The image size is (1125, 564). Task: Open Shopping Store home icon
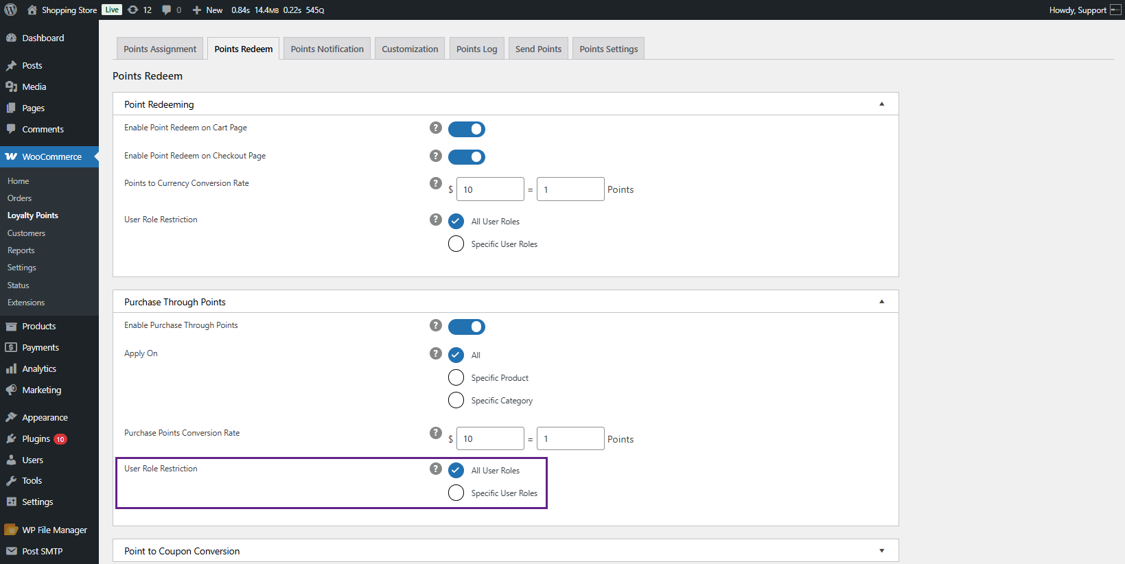click(32, 10)
